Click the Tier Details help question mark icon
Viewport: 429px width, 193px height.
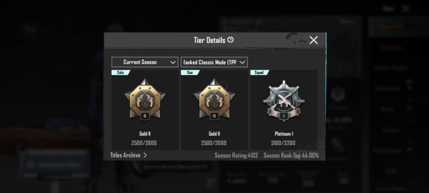[x=231, y=40]
